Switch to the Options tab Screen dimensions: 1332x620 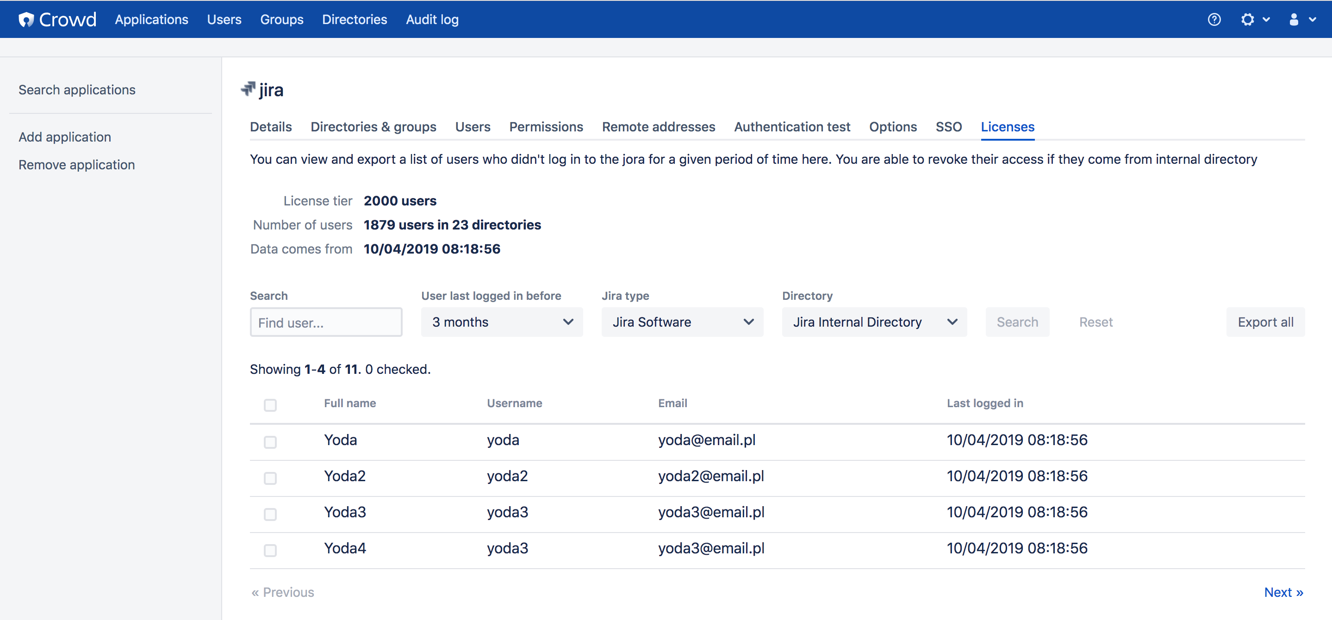892,127
